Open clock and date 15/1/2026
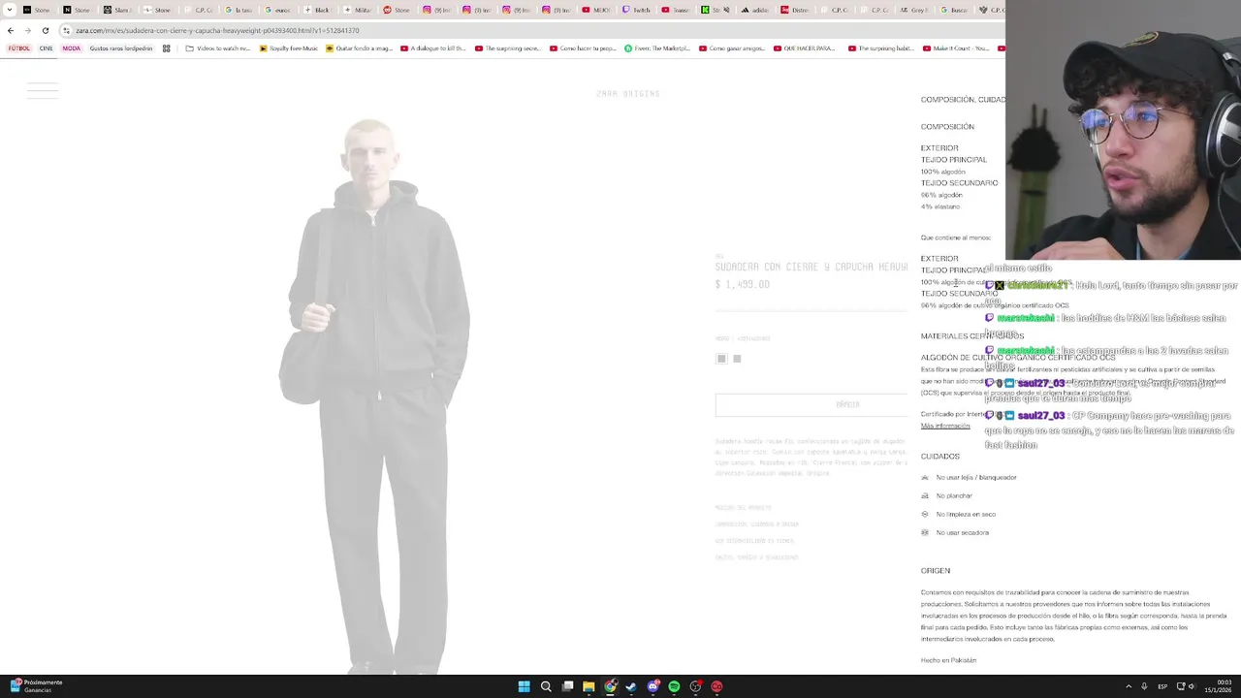 pos(1218,686)
